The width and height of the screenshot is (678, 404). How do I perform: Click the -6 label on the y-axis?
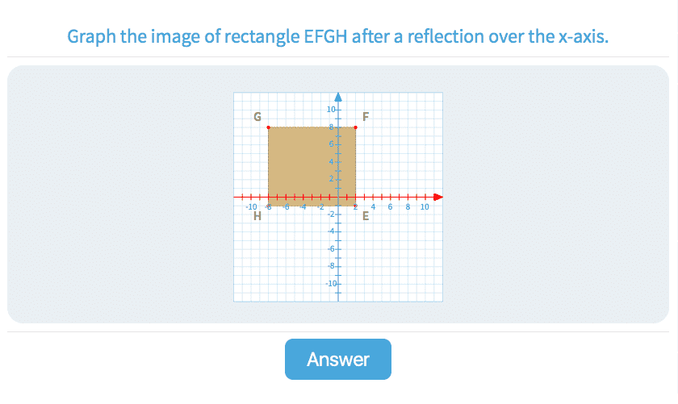[x=331, y=249]
